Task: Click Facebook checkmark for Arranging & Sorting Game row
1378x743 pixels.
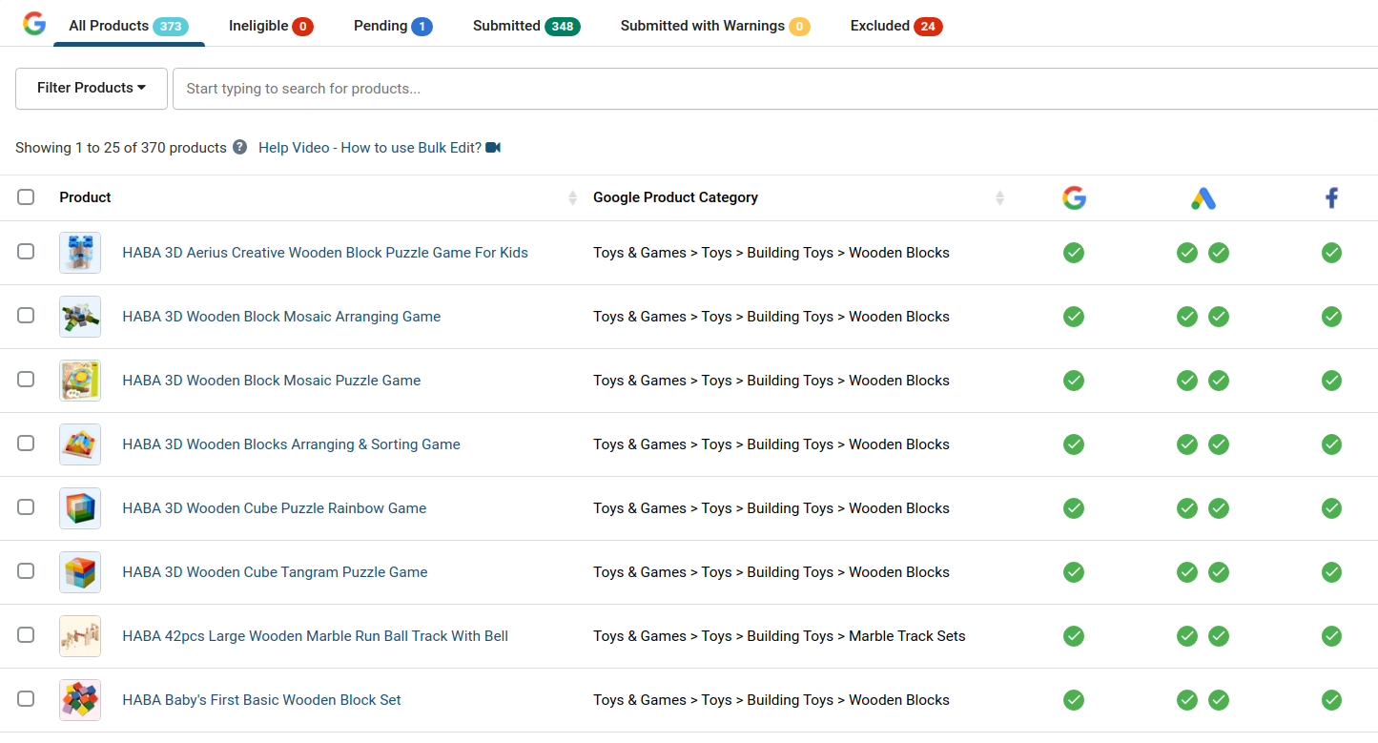Action: point(1331,444)
